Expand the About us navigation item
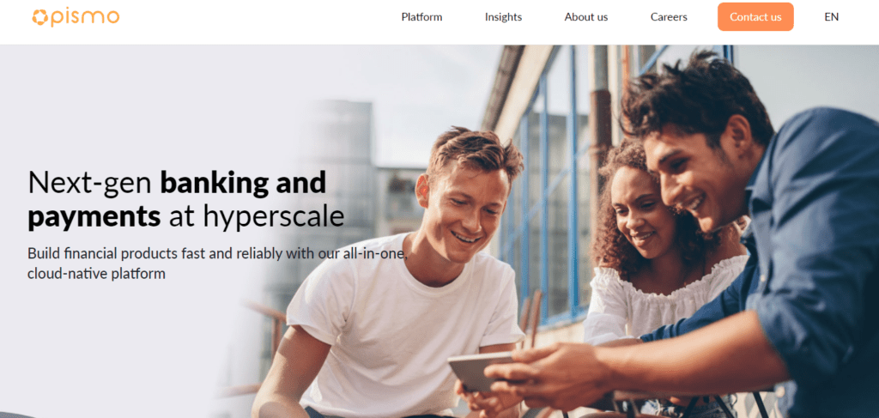This screenshot has width=879, height=418. [585, 17]
